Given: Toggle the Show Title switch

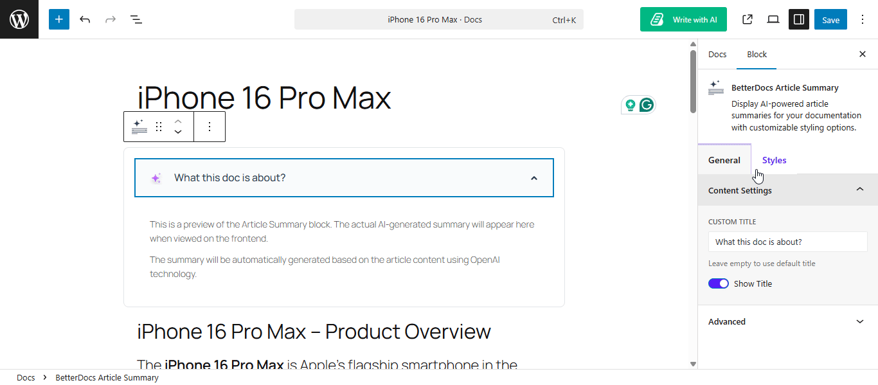Looking at the screenshot, I should [719, 283].
